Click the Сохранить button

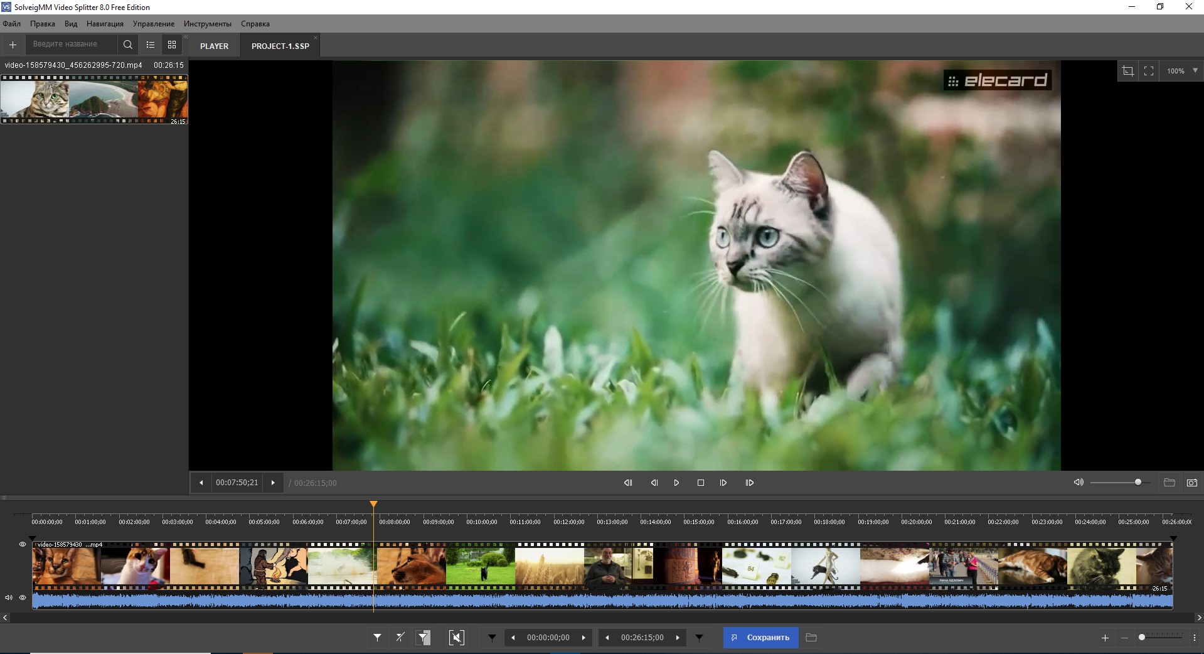[x=760, y=638]
